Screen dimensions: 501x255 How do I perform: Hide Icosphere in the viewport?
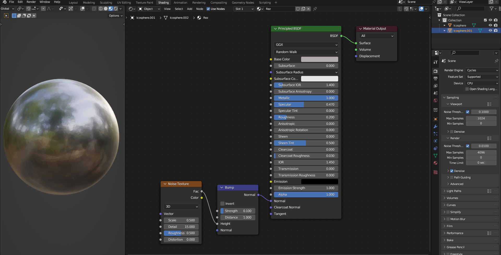coord(490,25)
